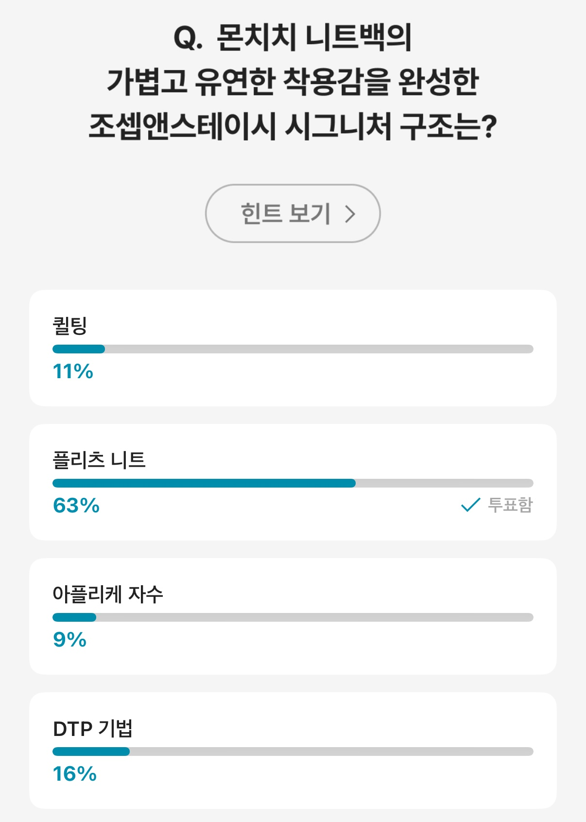Click the checkmark icon next to 투표함

[x=470, y=505]
